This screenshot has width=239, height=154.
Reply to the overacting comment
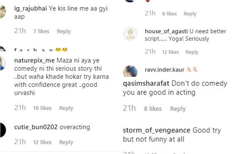pyautogui.click(x=66, y=142)
